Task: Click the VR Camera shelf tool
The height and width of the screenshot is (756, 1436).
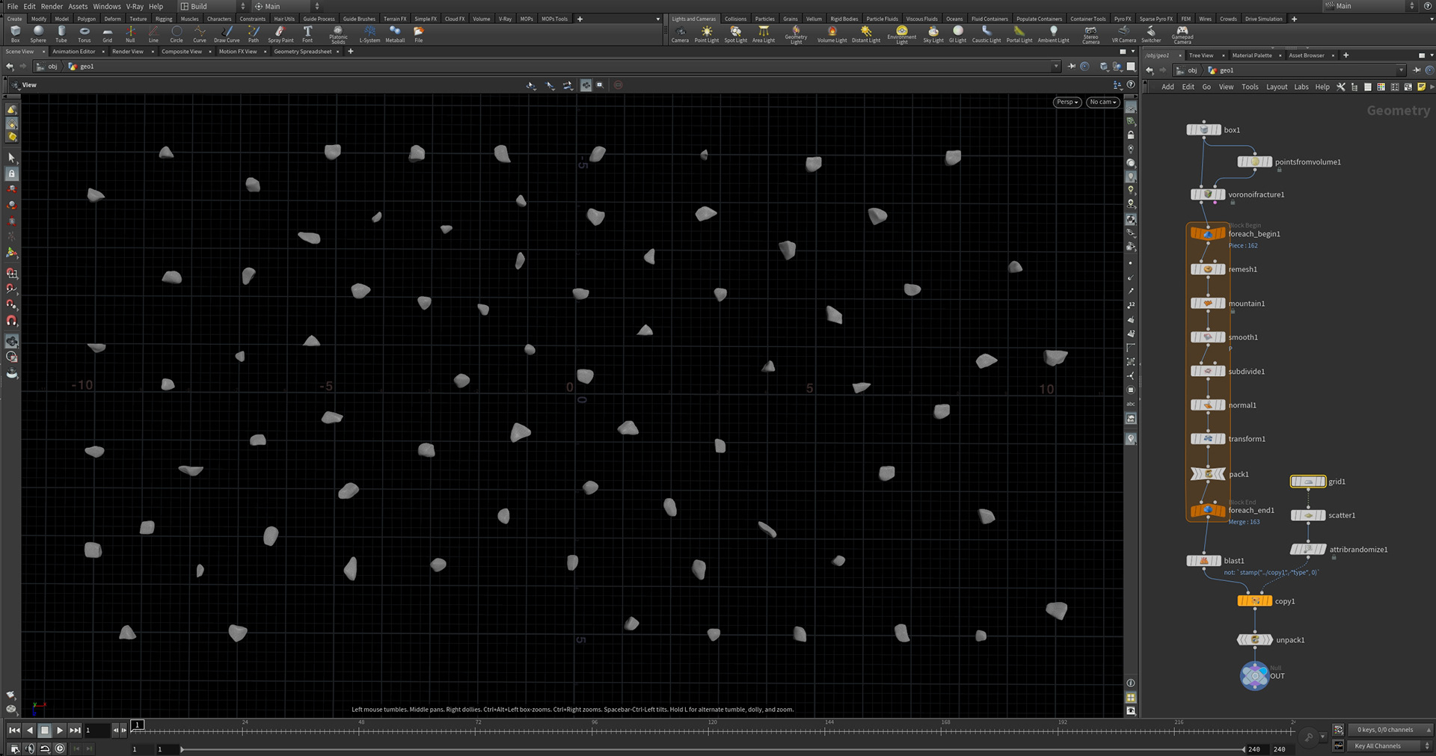Action: coord(1123,34)
